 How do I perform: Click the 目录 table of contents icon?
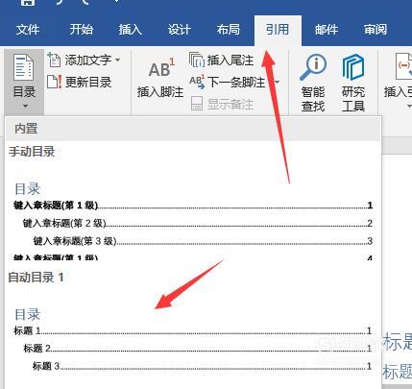coord(23,67)
